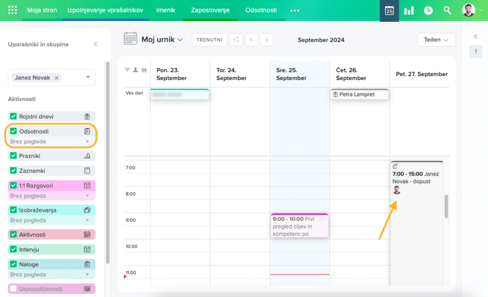Screen dimensions: 488x297
Task: Click the refresh icon beside TRENUTNI
Action: (236, 40)
